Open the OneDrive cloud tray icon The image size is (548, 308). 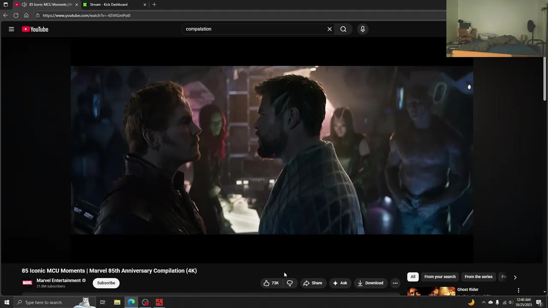[491, 302]
